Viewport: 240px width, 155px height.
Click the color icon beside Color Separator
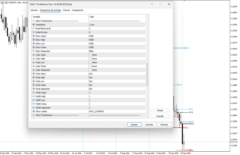34,70
